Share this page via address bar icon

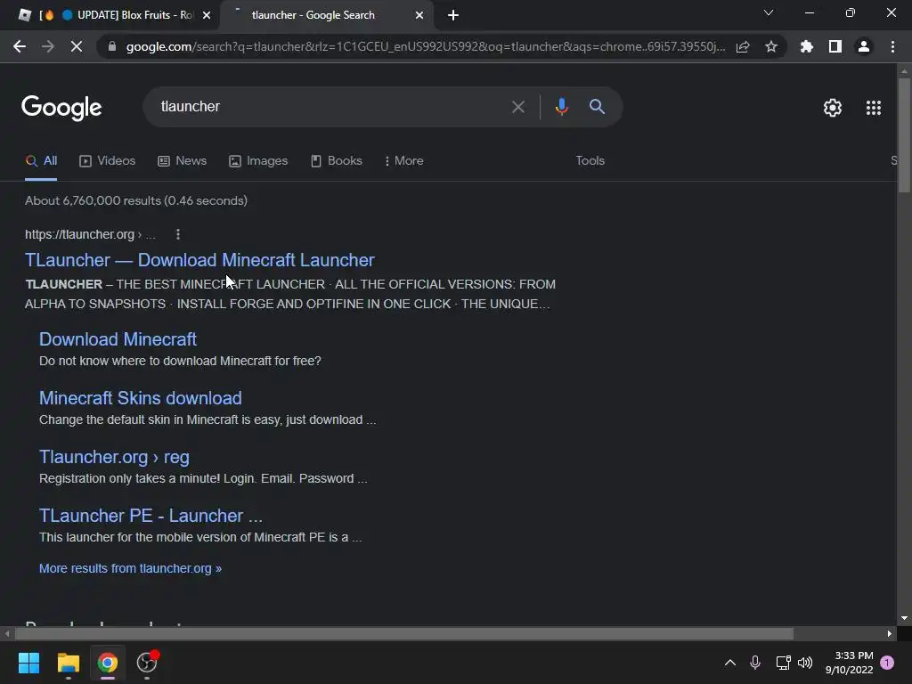(743, 46)
